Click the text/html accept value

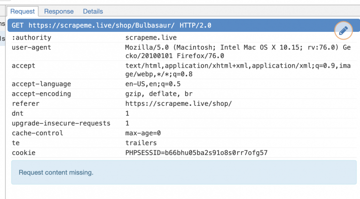(238, 70)
